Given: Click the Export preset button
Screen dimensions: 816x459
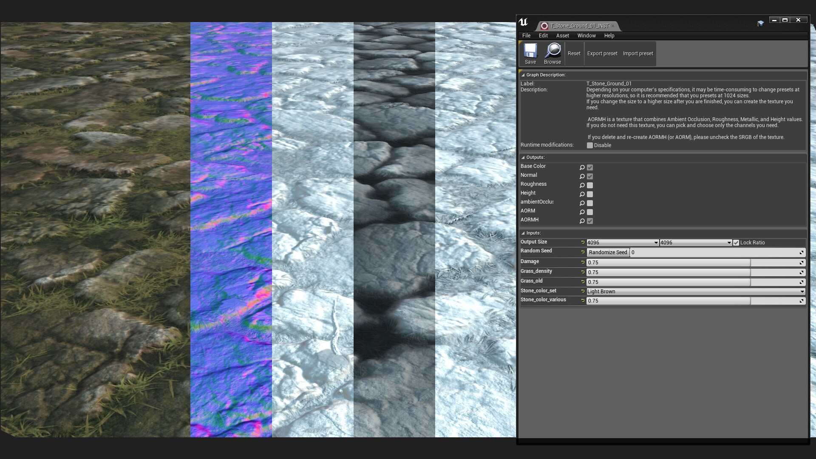Looking at the screenshot, I should 602,54.
